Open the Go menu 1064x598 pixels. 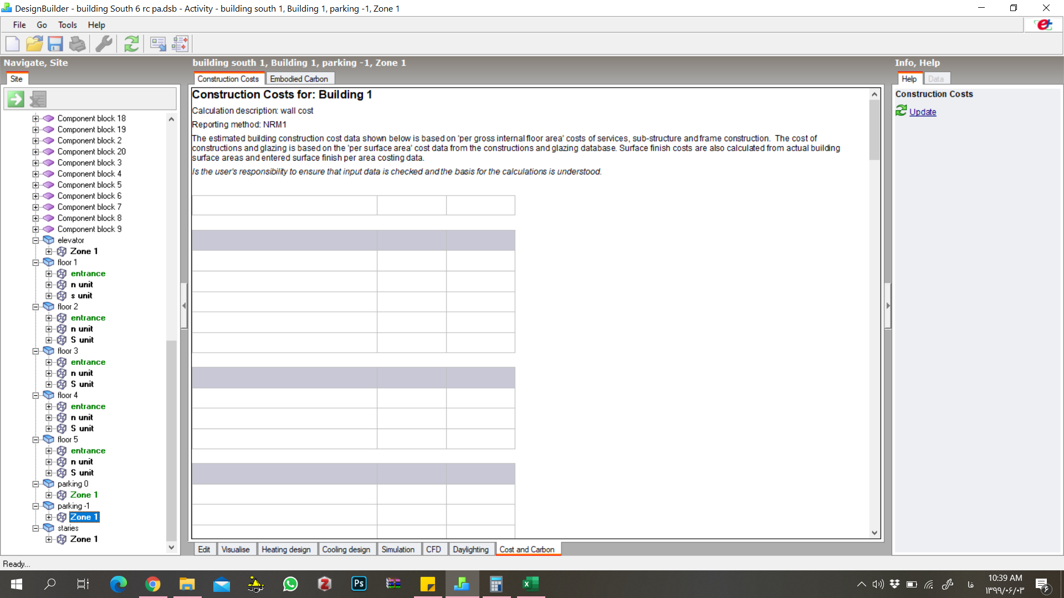click(42, 25)
